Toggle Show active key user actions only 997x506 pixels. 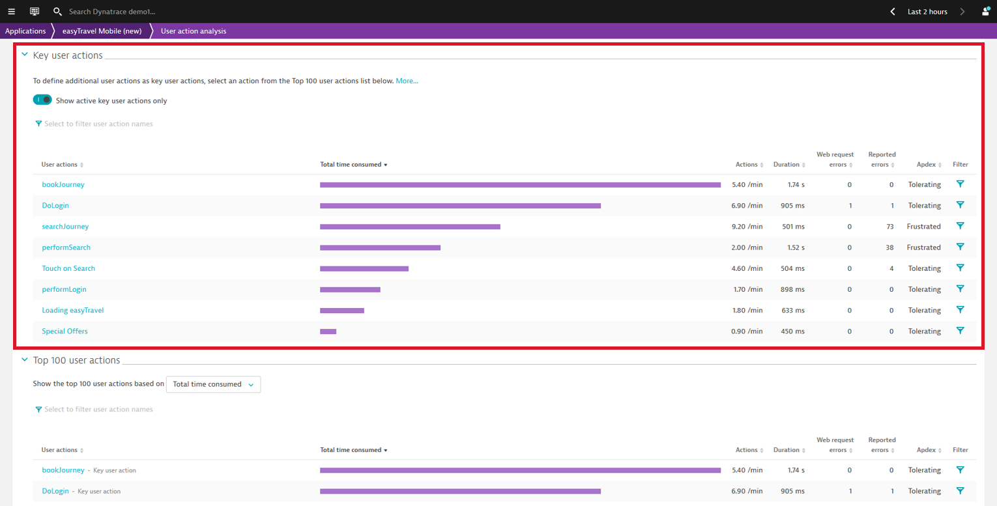[x=42, y=100]
